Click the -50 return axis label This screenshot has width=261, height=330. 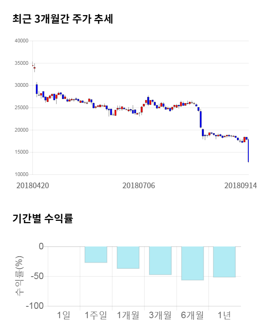[x=35, y=276]
